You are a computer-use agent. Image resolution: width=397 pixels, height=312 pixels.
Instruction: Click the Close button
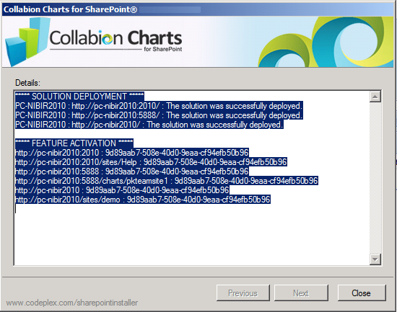362,293
